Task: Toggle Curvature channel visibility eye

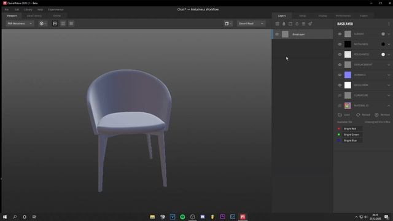Action: click(340, 95)
